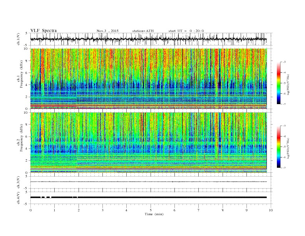
Task: Click the ch.1 waveform trace panel
Action: 151,39
